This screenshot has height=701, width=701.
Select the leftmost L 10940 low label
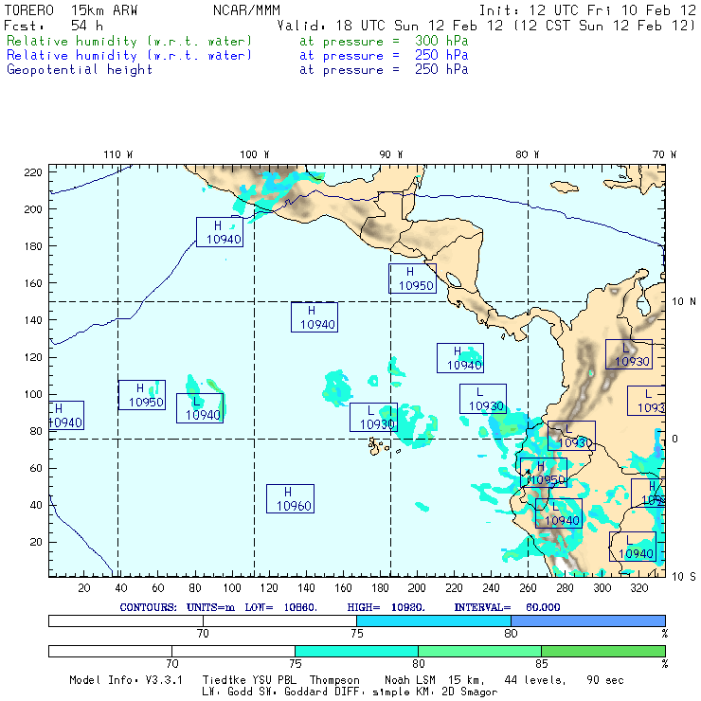(200, 408)
